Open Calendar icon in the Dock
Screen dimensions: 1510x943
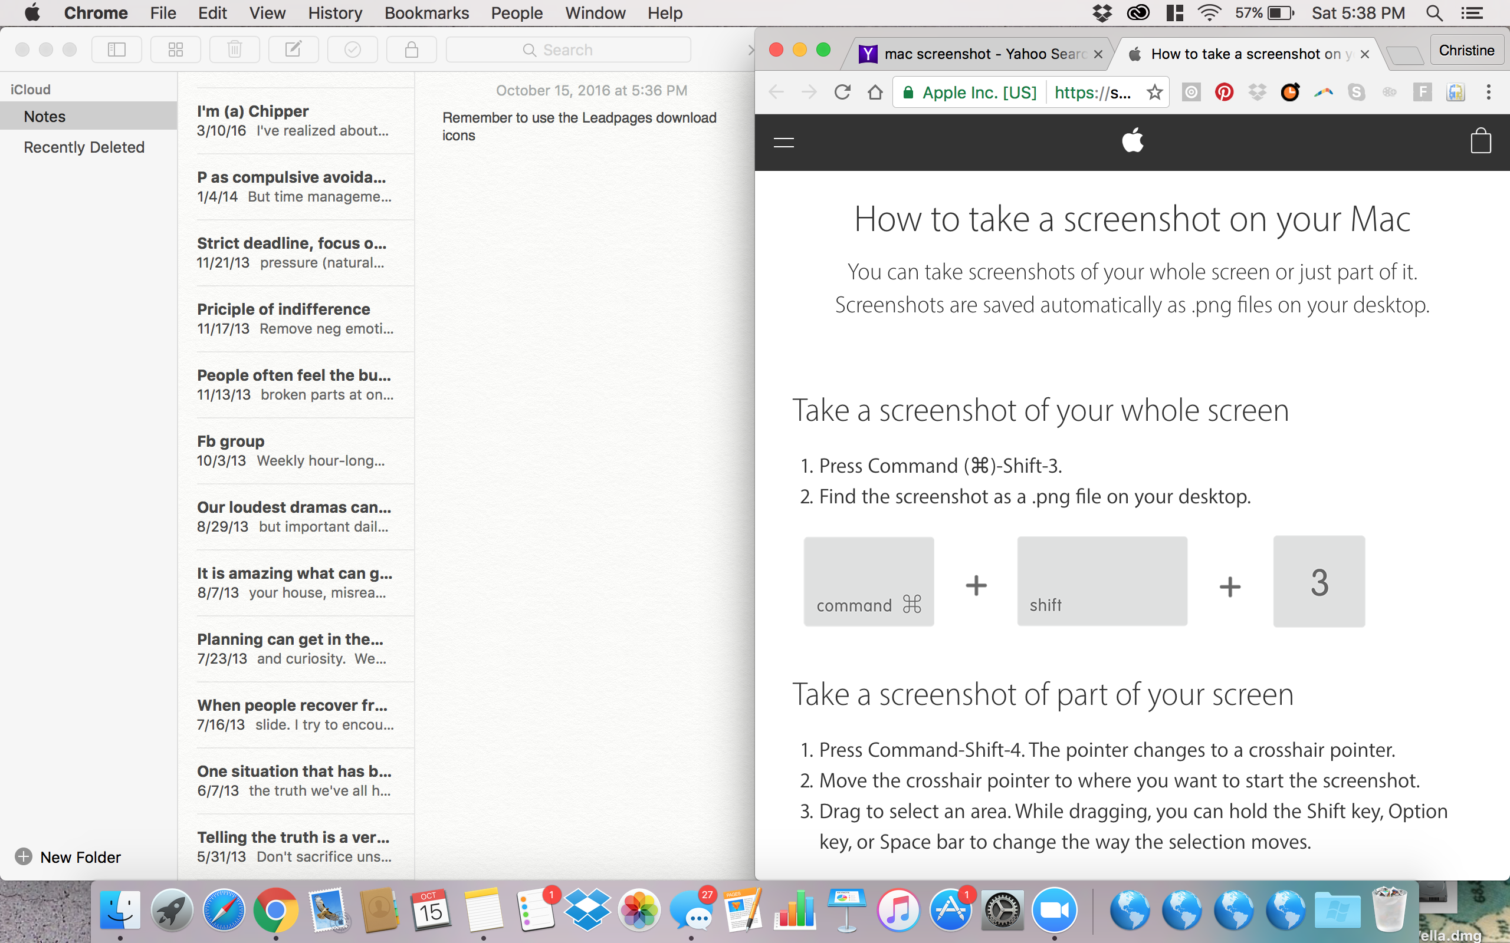(x=431, y=910)
